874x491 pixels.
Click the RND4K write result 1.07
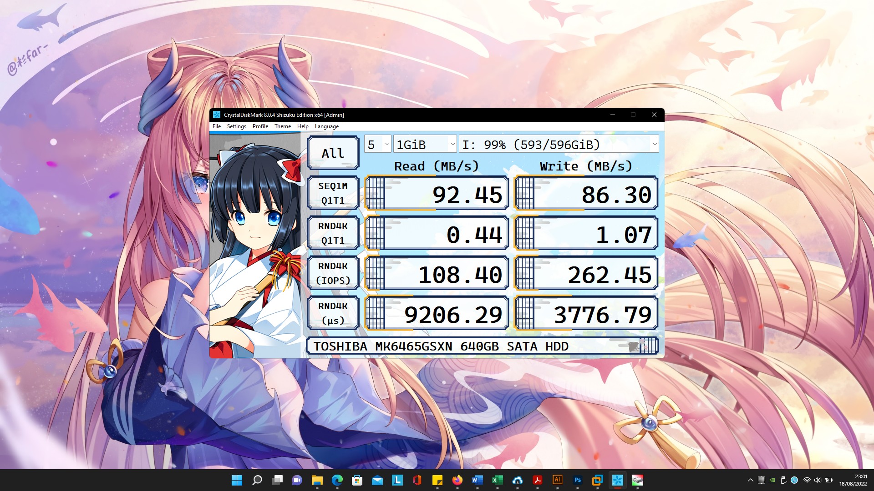(586, 234)
